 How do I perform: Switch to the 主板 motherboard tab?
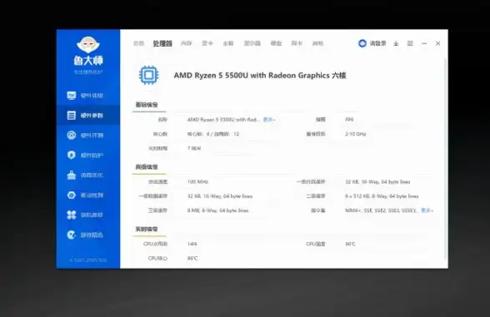pyautogui.click(x=228, y=43)
